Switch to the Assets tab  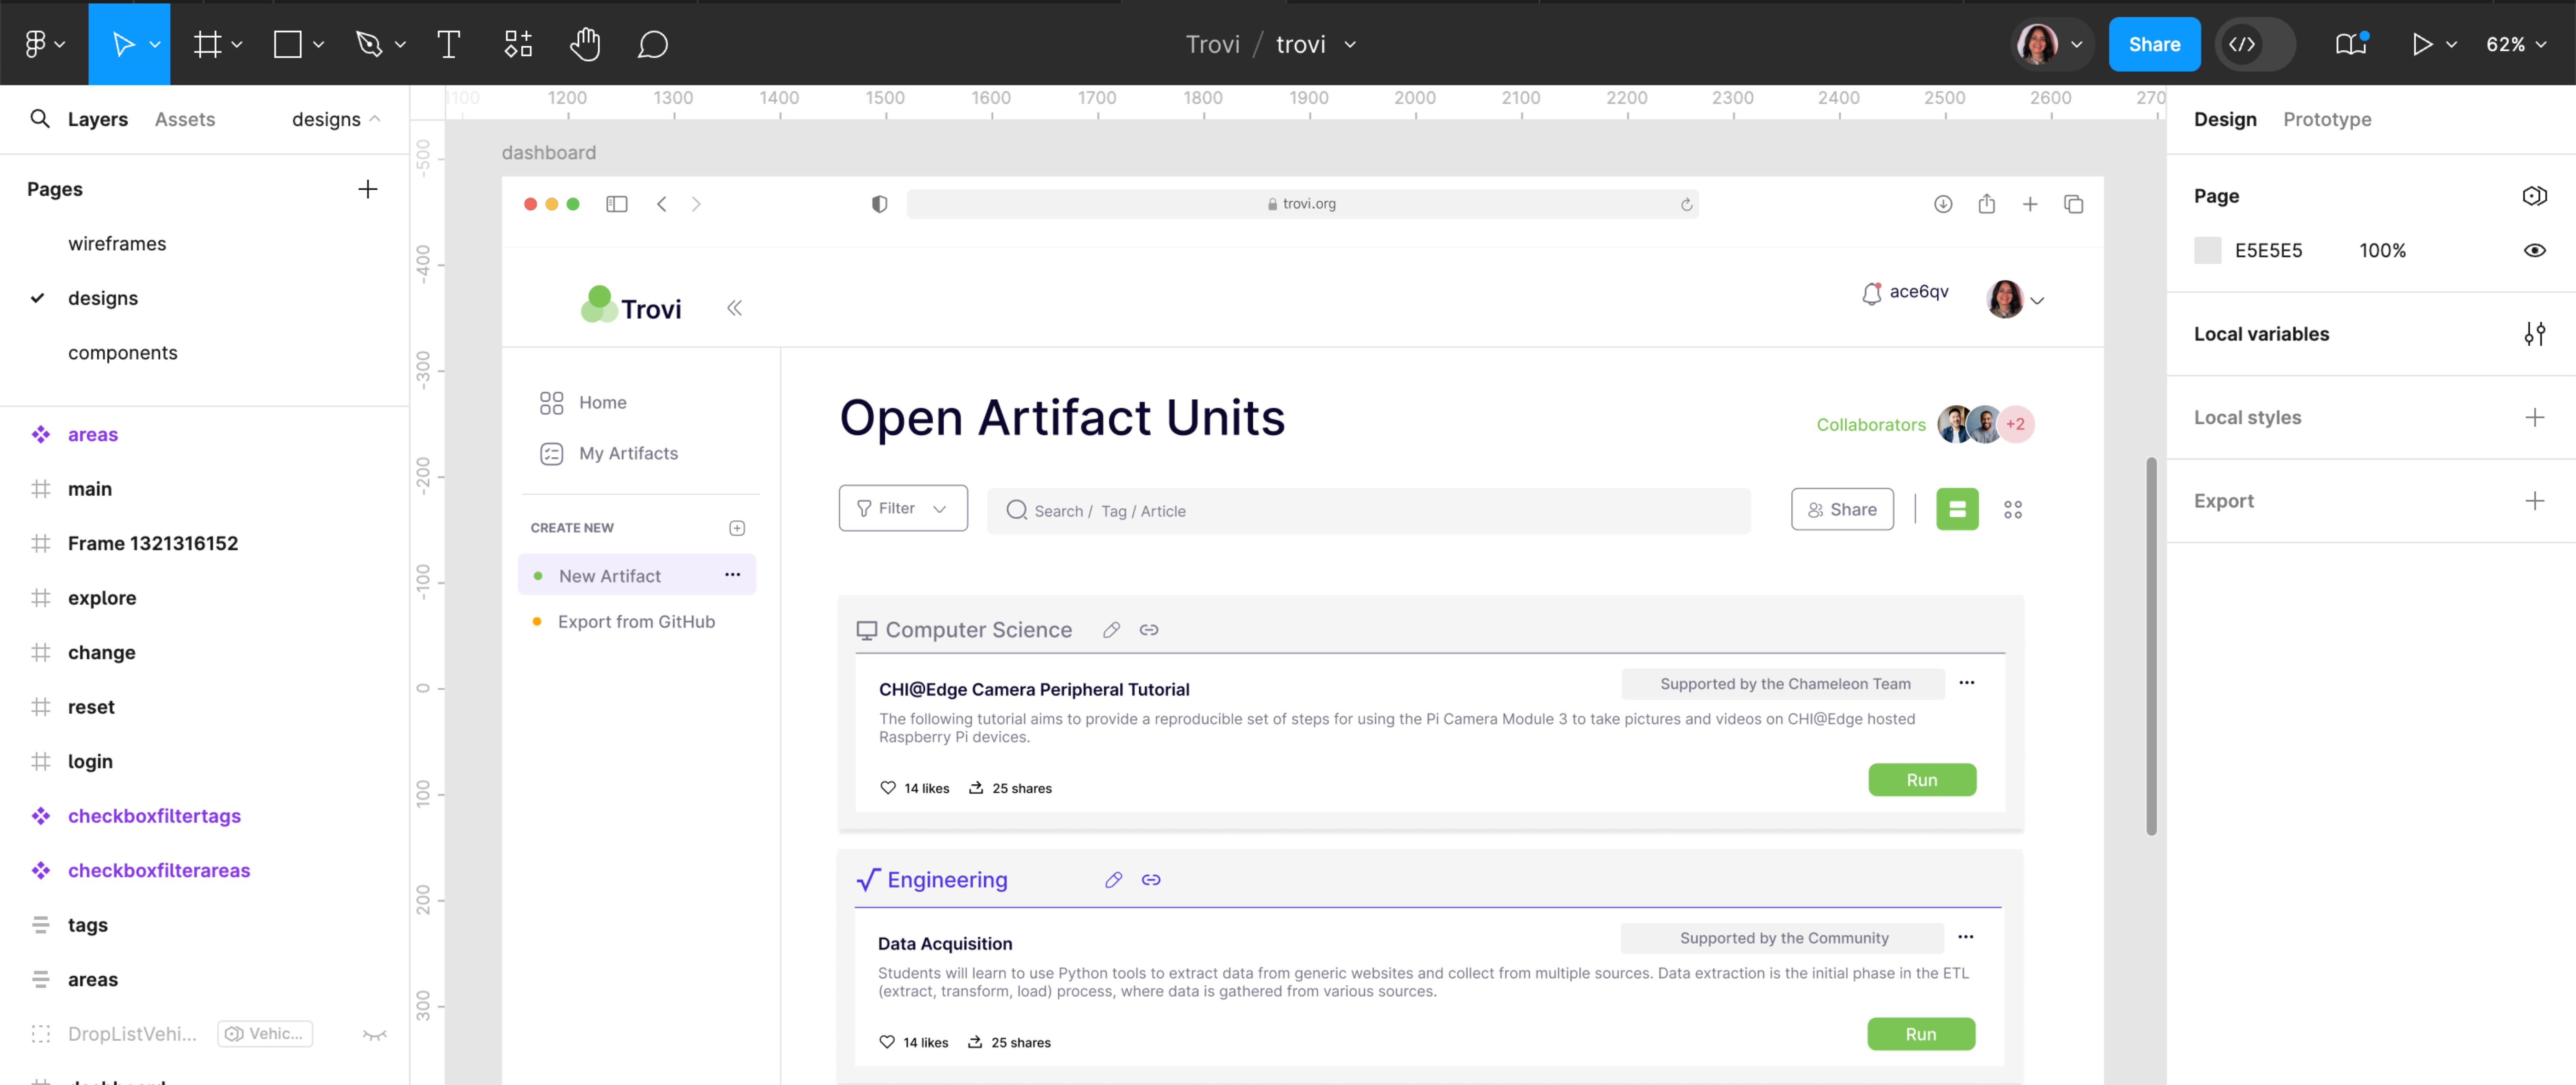point(185,119)
